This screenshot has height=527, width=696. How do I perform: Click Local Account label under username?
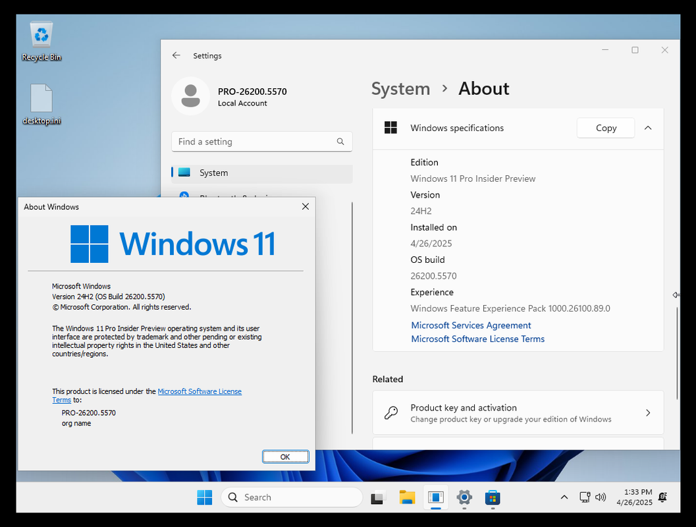tap(242, 103)
